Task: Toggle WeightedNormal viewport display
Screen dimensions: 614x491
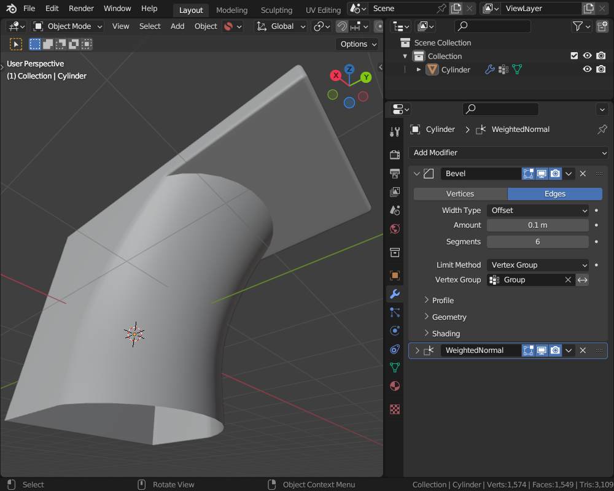Action: [542, 350]
